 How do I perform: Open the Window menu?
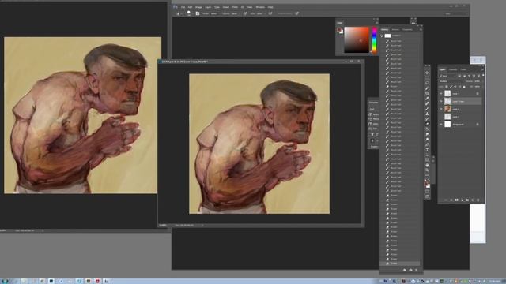click(260, 7)
